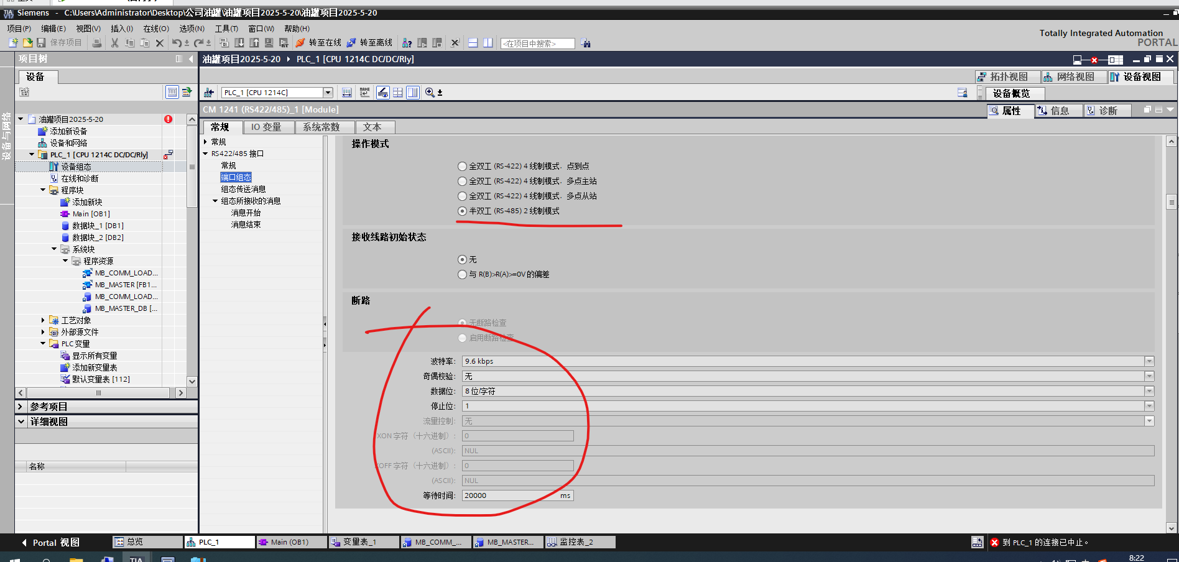Select 无 under 接收线路初始状态
The width and height of the screenshot is (1179, 562).
pyautogui.click(x=462, y=259)
